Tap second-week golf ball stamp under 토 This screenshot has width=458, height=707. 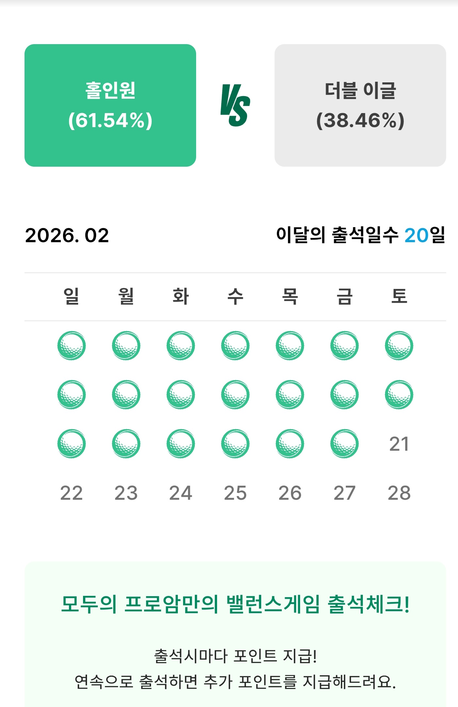coord(399,395)
